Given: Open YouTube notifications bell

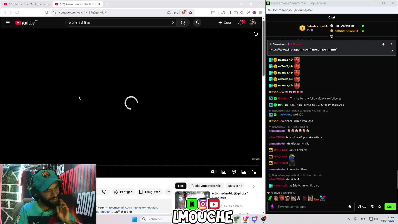Looking at the screenshot, I should coord(241,22).
